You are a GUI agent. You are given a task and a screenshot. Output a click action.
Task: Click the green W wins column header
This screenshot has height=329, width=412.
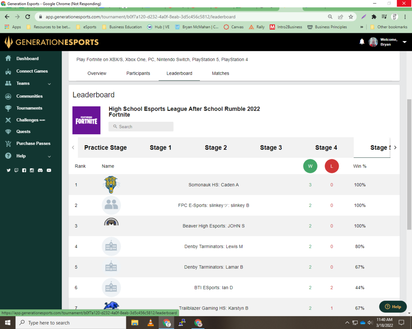310,166
